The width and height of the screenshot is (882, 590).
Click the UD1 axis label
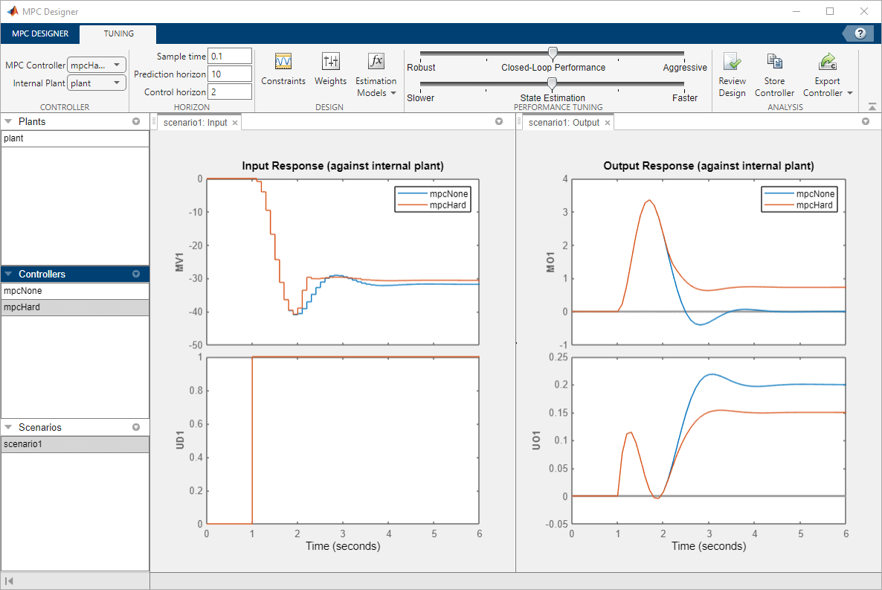click(x=179, y=440)
